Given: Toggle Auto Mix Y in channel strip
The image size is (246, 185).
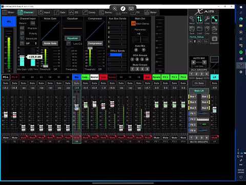Looking at the screenshot, I should point(143,50).
